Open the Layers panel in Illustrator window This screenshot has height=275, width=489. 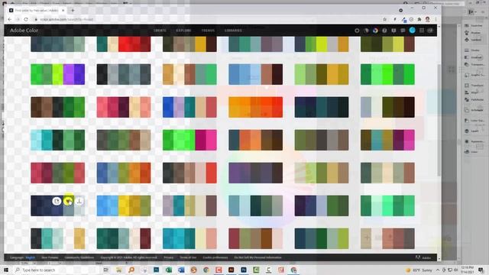[472, 131]
